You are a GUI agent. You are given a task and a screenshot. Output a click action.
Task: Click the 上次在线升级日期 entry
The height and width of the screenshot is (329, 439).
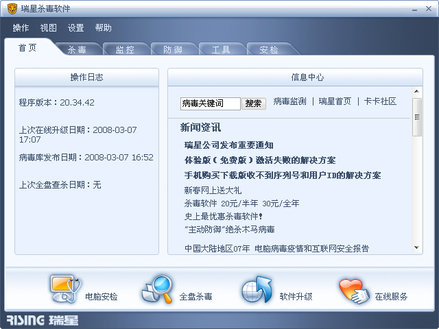point(78,134)
